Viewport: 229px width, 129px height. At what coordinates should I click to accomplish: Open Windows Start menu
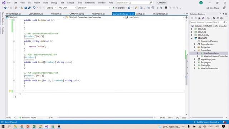[x=3, y=126]
